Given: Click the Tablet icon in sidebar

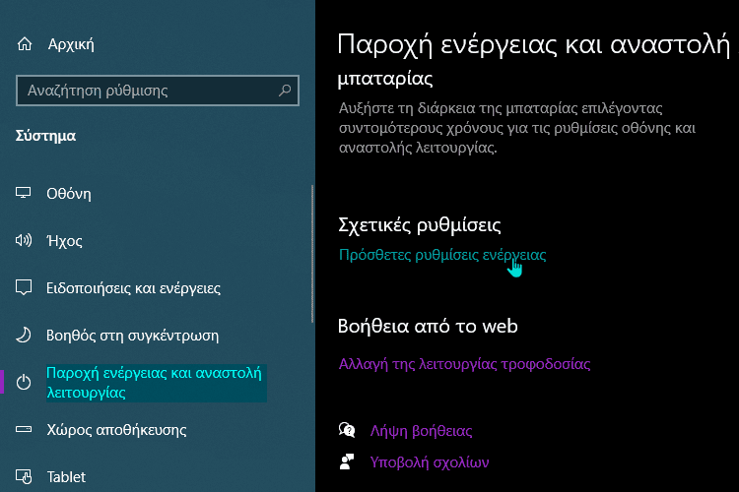Looking at the screenshot, I should (25, 477).
